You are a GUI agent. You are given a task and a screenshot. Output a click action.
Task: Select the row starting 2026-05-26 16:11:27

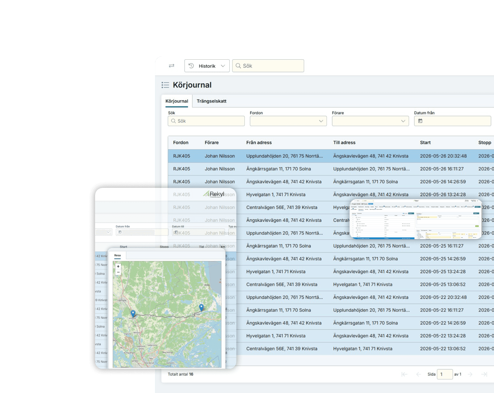331,169
